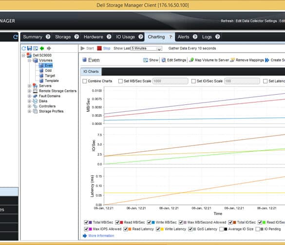Click the save disk icon in the tree toolbar
Image resolution: width=285 pixels, height=245 pixels.
point(29,48)
